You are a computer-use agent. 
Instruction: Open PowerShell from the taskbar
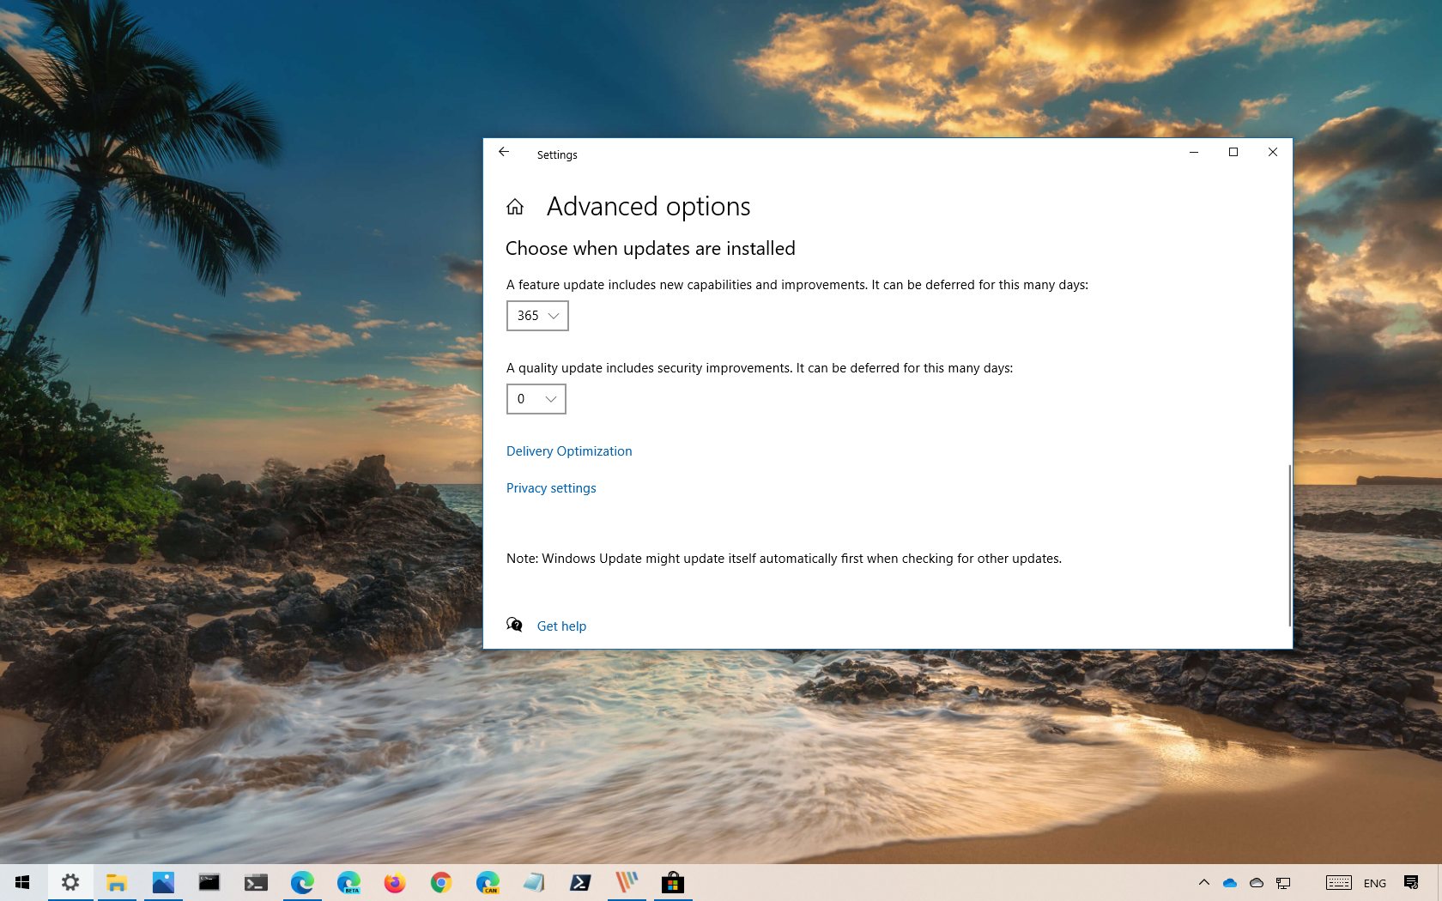[580, 882]
